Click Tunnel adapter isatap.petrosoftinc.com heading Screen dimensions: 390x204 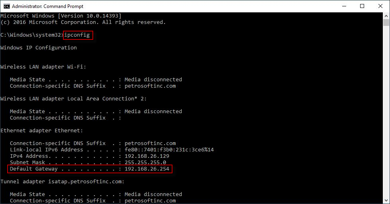pyautogui.click(x=62, y=182)
